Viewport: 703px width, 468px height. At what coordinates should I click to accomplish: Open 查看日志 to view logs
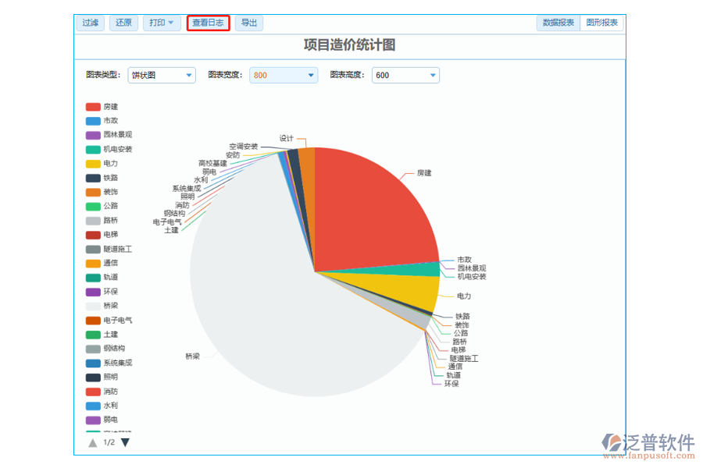tap(208, 23)
